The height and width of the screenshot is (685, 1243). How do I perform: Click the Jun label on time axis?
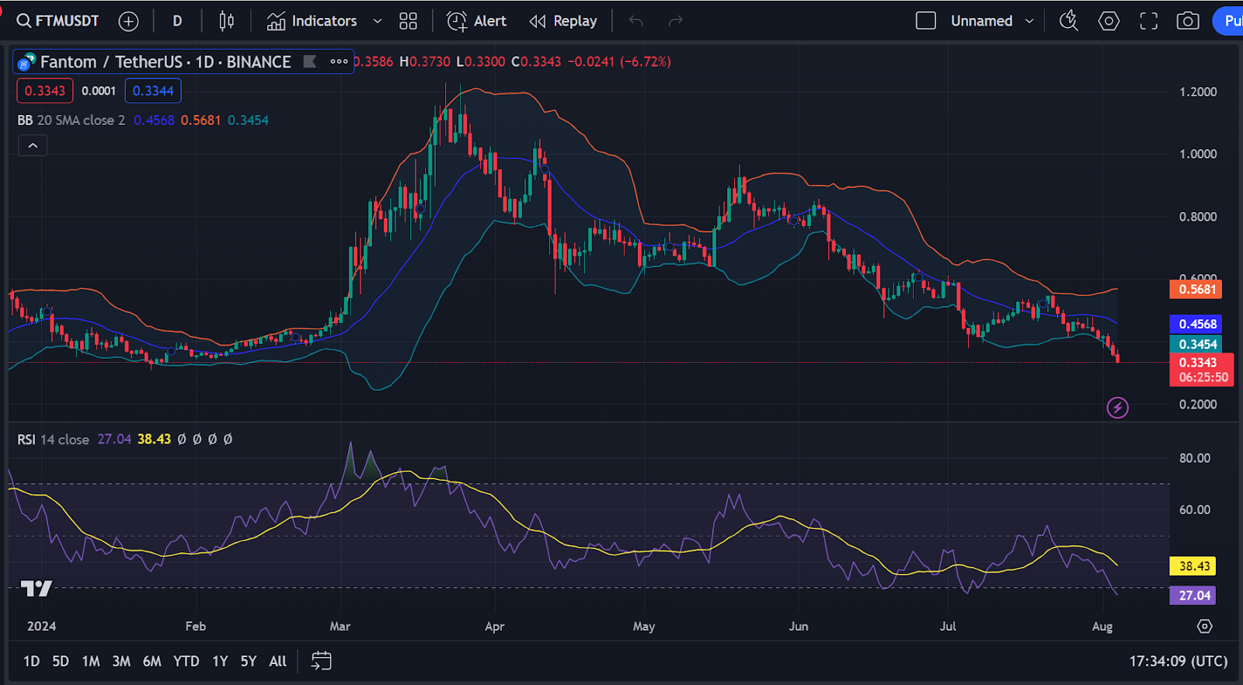[x=799, y=626]
